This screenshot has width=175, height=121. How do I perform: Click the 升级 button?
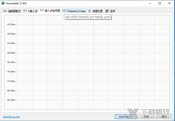coord(146,117)
